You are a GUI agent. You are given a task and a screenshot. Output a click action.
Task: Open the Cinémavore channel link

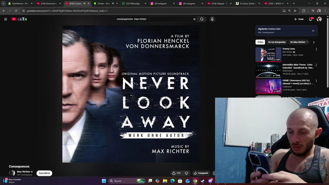pyautogui.click(x=287, y=71)
